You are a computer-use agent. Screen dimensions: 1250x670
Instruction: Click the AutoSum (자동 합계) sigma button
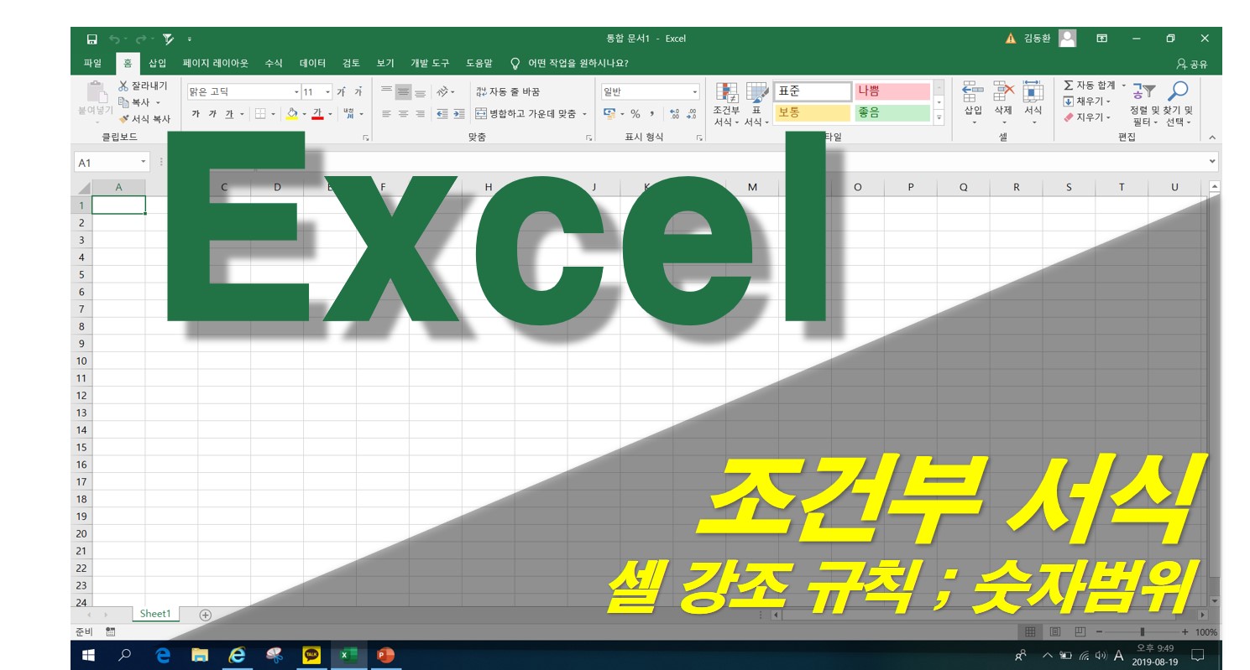pyautogui.click(x=1089, y=86)
